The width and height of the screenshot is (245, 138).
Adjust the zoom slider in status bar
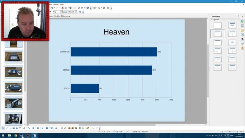point(230,132)
